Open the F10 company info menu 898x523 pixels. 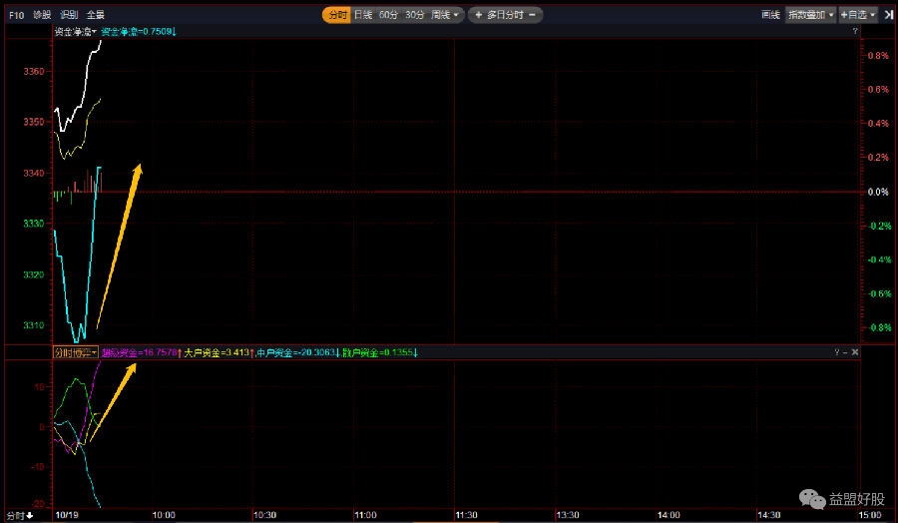(16, 15)
